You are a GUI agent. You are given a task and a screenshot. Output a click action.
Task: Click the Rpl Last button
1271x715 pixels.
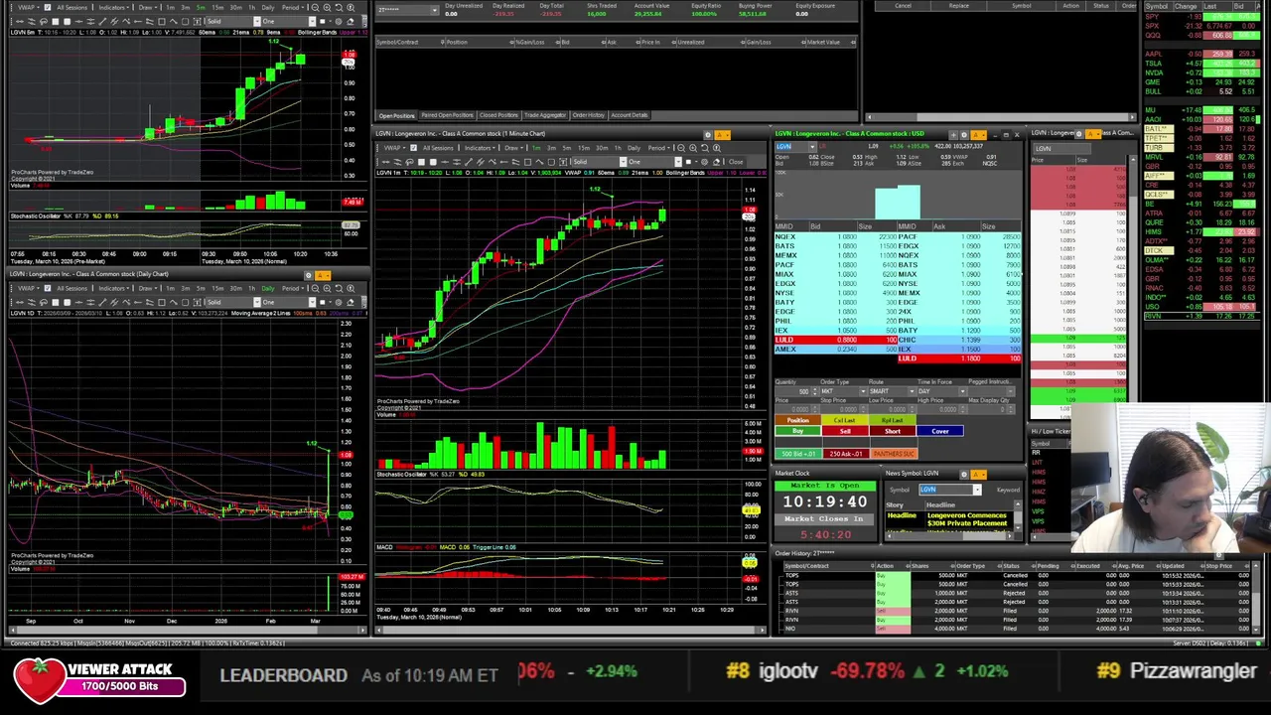pos(893,420)
